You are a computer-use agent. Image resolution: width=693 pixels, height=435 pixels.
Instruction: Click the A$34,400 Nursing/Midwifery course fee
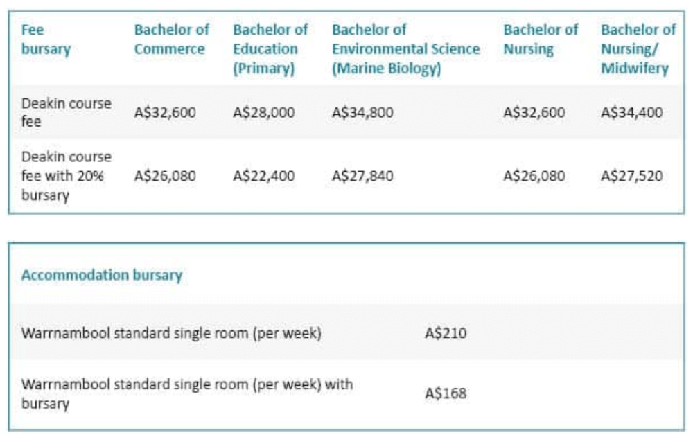pos(631,112)
